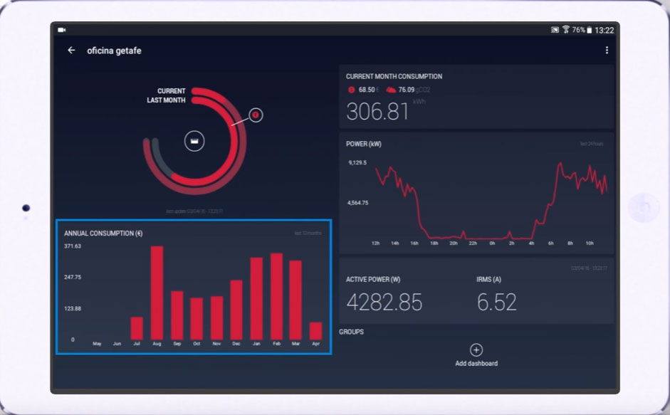Screen dimensions: 670x415
Task: Tap the center icon inside the donut chart
Action: click(x=194, y=141)
